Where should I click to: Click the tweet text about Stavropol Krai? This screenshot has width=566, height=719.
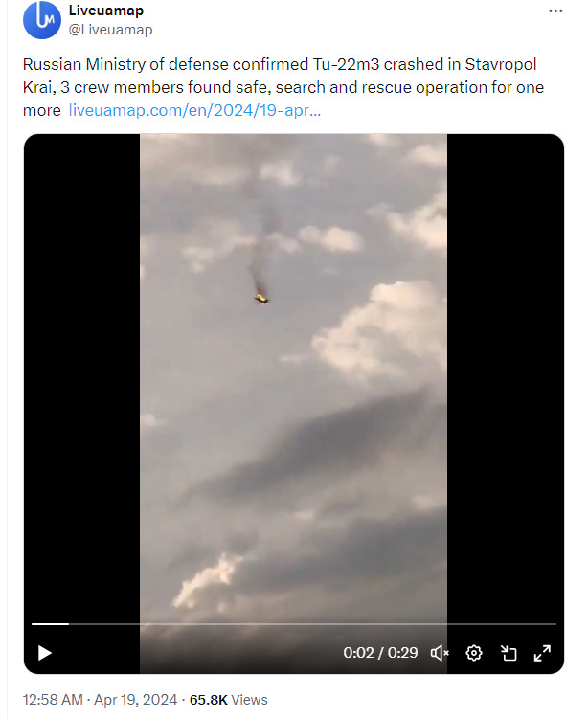[x=283, y=87]
